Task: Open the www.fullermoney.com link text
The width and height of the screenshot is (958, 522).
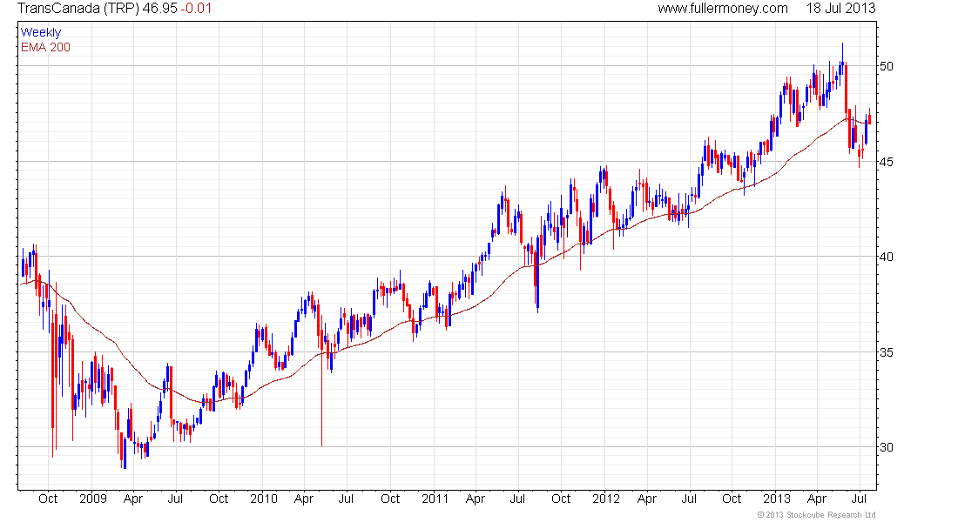Action: coord(723,9)
